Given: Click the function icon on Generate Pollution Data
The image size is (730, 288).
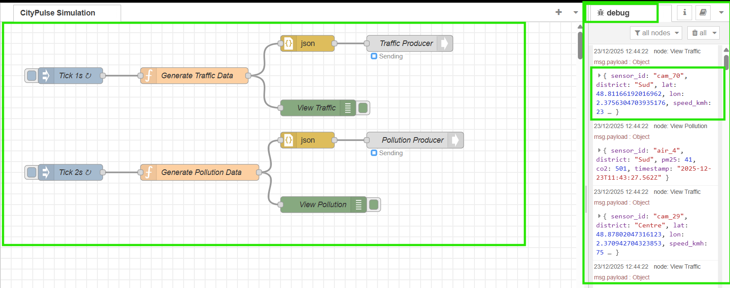Looking at the screenshot, I should 149,172.
